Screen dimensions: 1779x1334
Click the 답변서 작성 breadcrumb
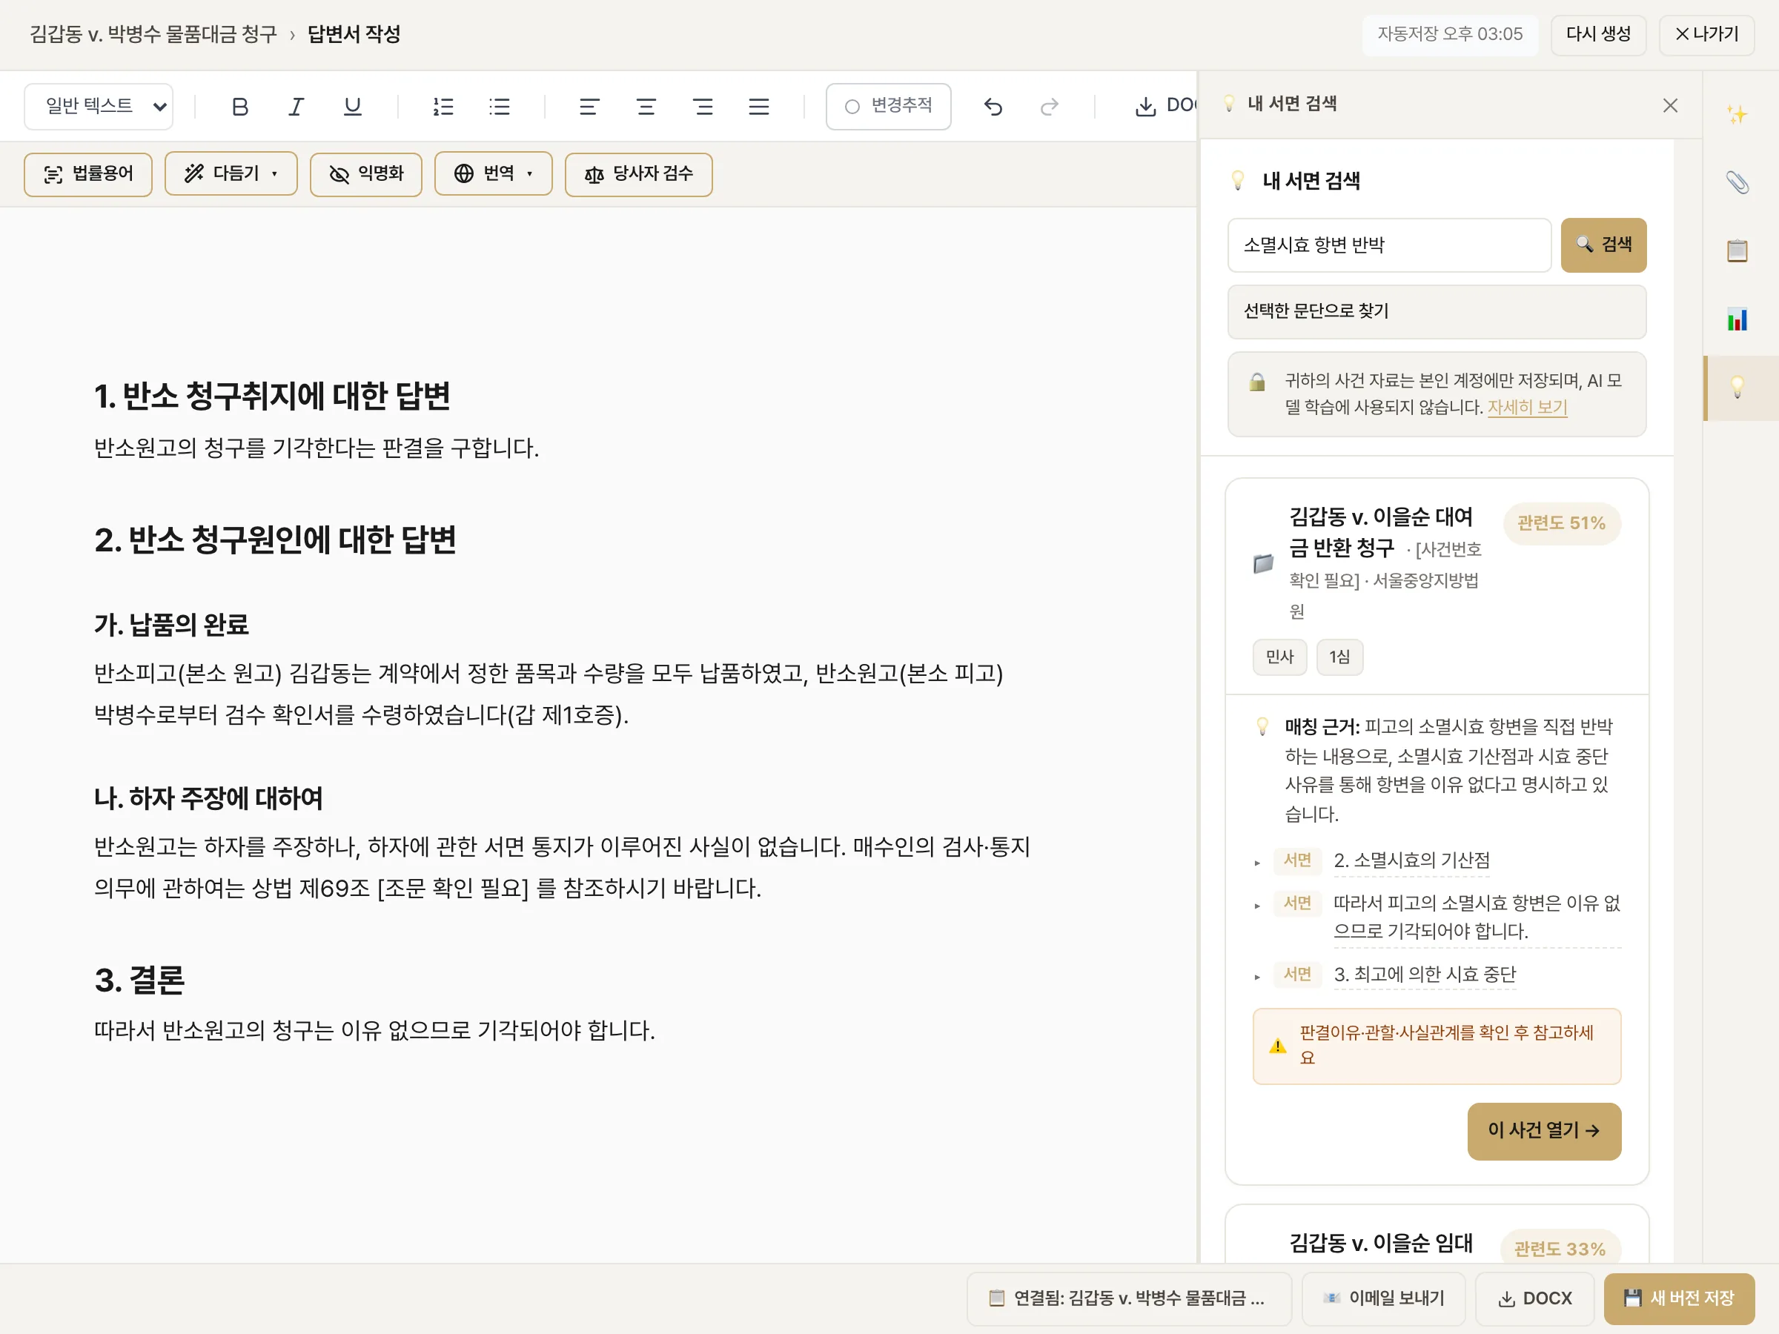tap(354, 35)
